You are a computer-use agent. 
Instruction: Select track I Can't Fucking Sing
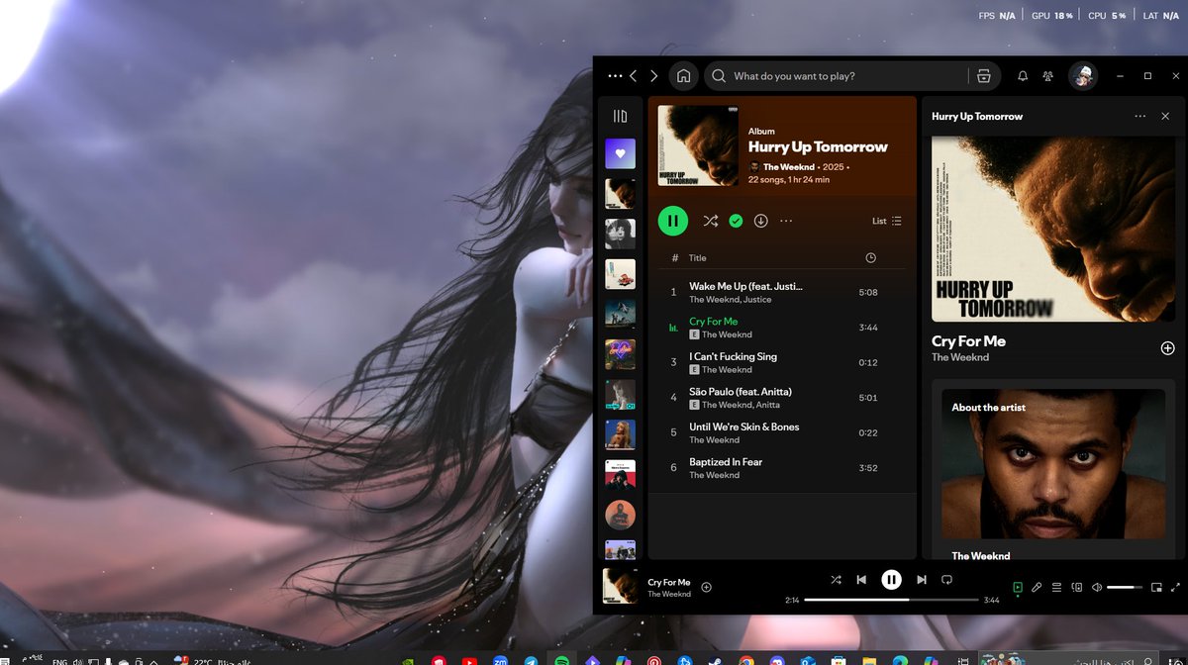(782, 362)
